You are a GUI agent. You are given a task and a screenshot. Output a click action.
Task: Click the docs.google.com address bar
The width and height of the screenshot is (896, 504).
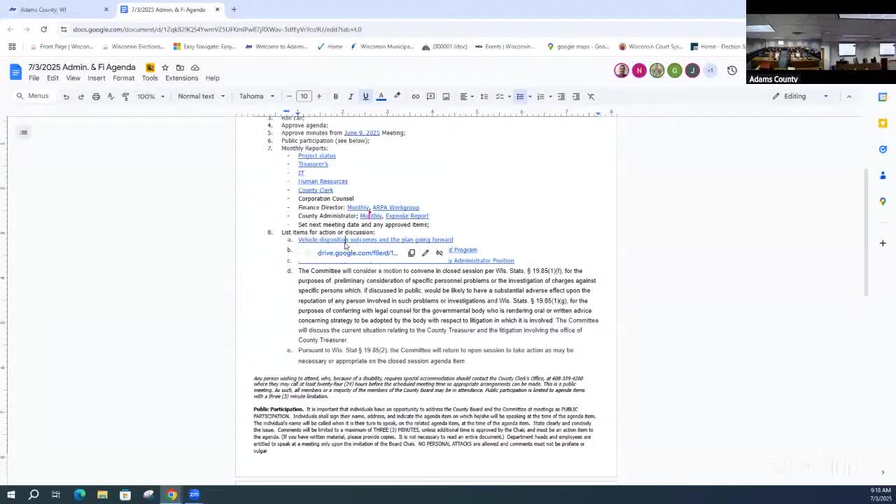point(217,29)
